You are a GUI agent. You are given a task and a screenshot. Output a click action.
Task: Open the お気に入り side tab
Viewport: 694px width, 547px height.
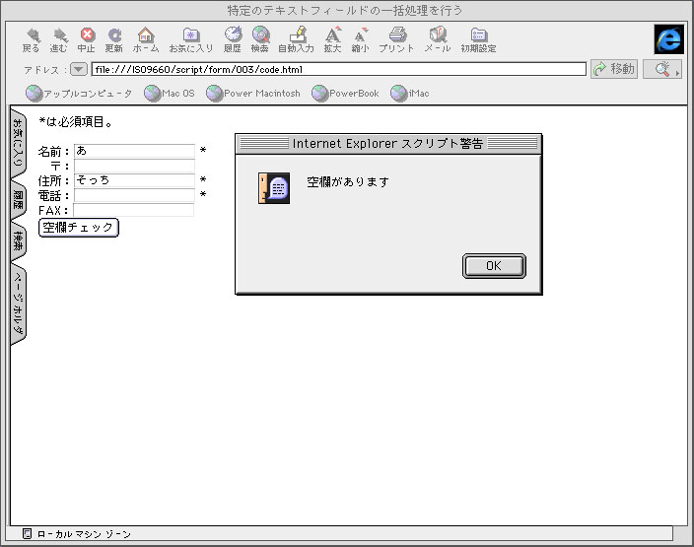(18, 143)
